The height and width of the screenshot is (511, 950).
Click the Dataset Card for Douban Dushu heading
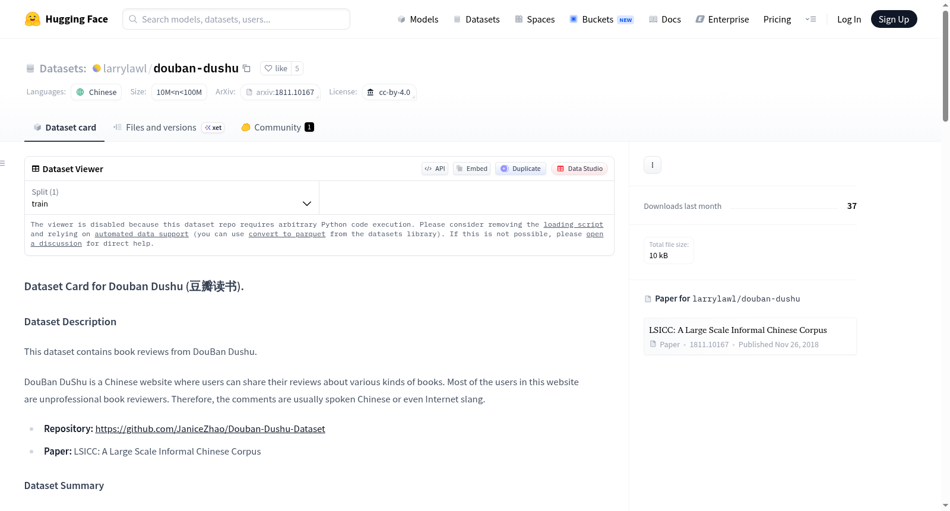coord(134,286)
